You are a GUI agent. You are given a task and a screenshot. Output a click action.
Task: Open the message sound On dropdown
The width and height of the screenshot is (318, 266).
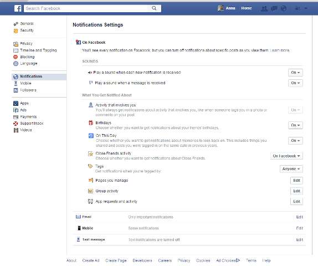point(295,83)
